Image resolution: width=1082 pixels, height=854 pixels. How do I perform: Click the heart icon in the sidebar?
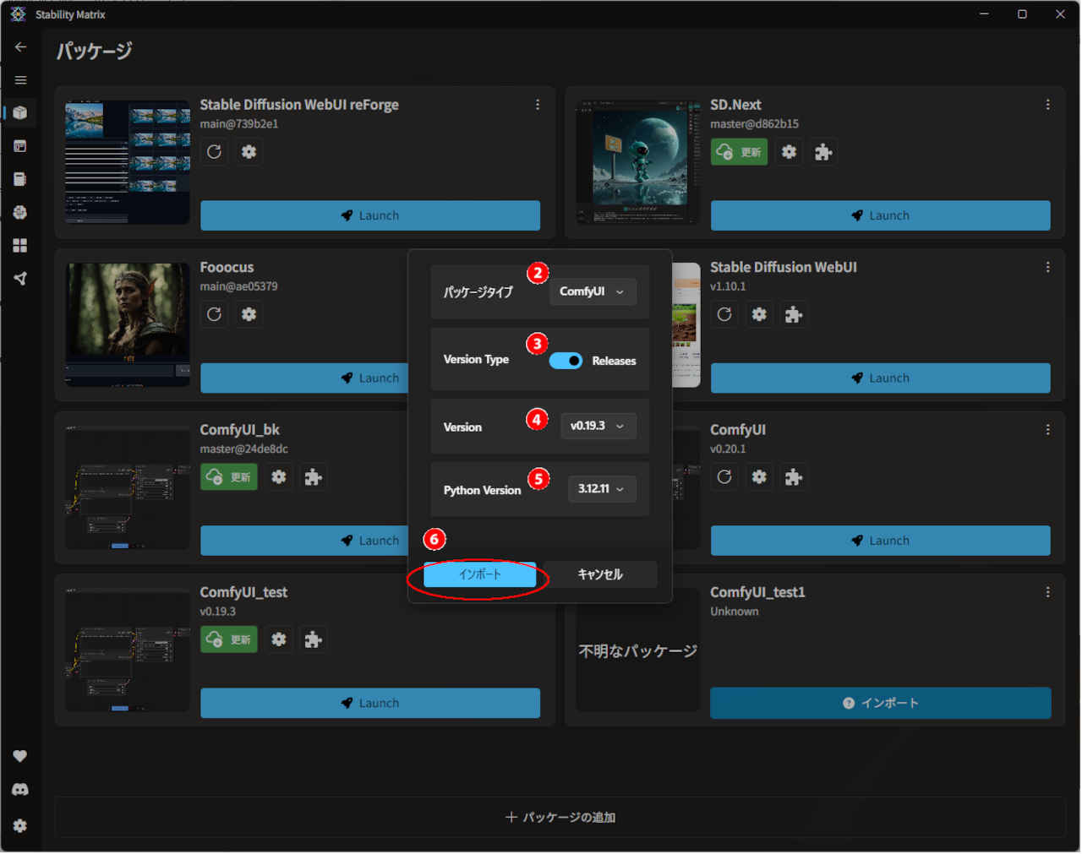pos(20,756)
